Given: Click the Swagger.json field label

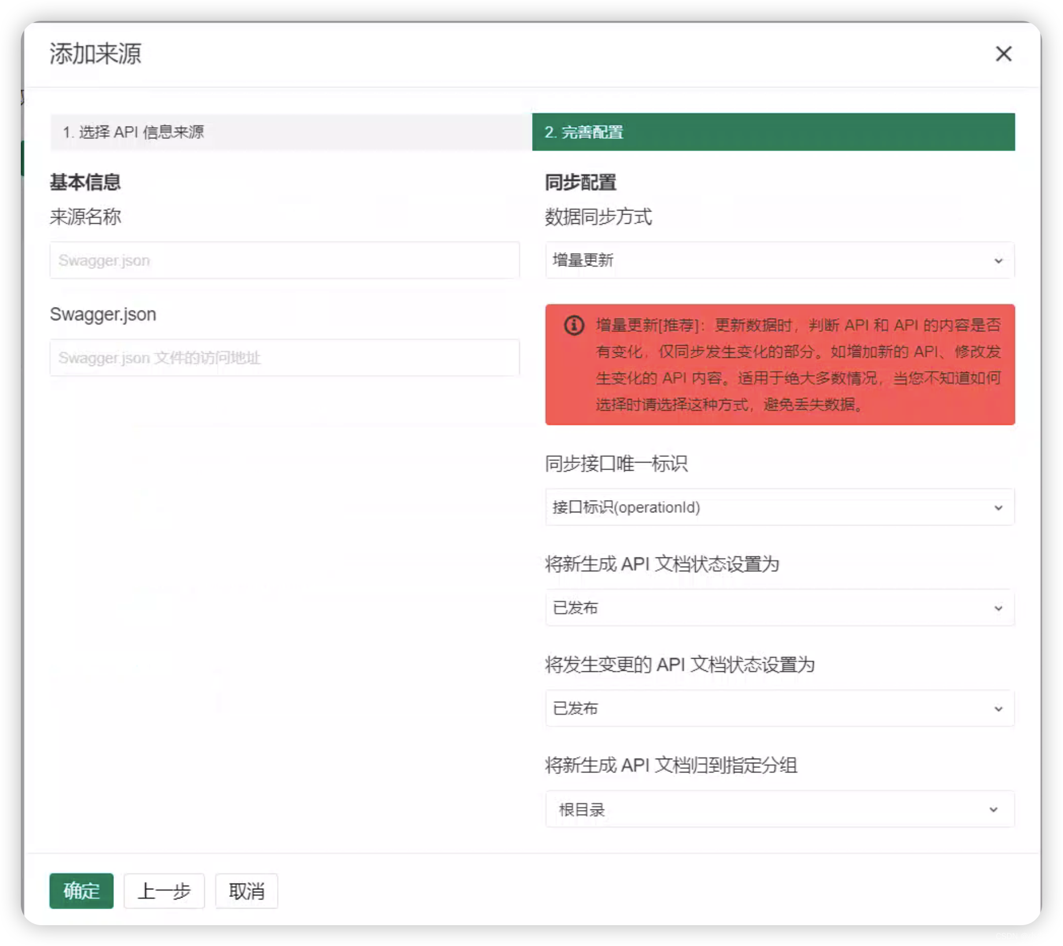Looking at the screenshot, I should tap(103, 315).
